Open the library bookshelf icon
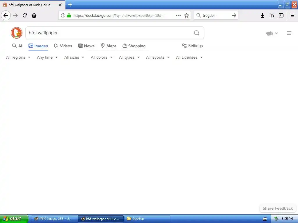This screenshot has width=298, height=223. tap(272, 15)
